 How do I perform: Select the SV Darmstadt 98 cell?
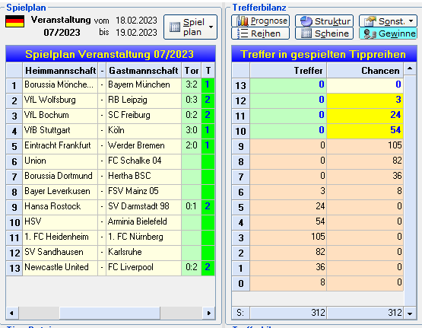[x=144, y=207]
